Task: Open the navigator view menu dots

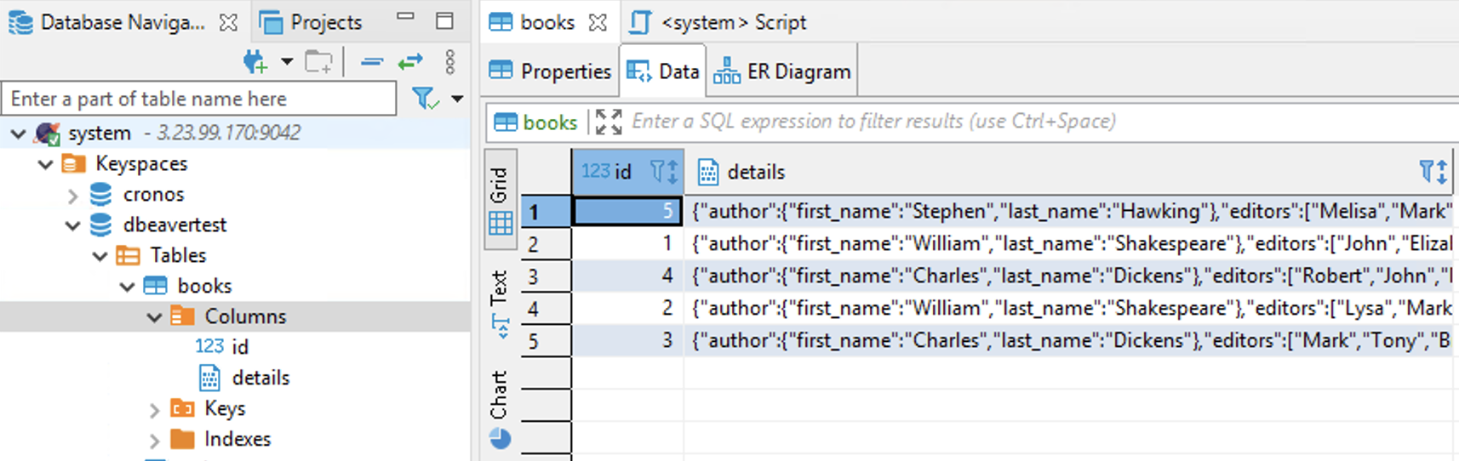Action: 450,61
